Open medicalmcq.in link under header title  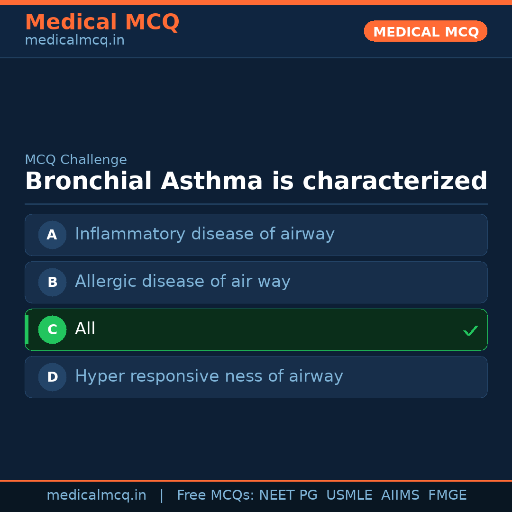74,41
